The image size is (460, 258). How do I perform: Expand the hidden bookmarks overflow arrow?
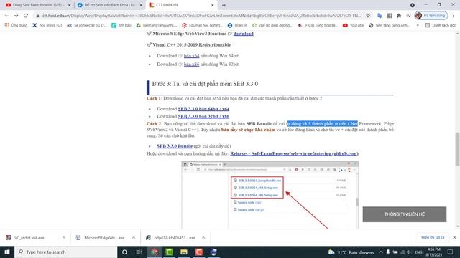click(x=418, y=25)
